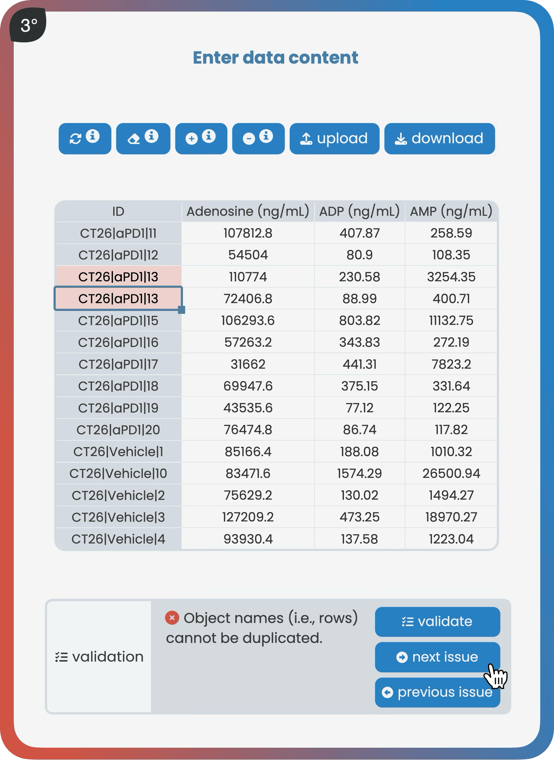Click adenosine cell 69947.6

click(x=248, y=386)
